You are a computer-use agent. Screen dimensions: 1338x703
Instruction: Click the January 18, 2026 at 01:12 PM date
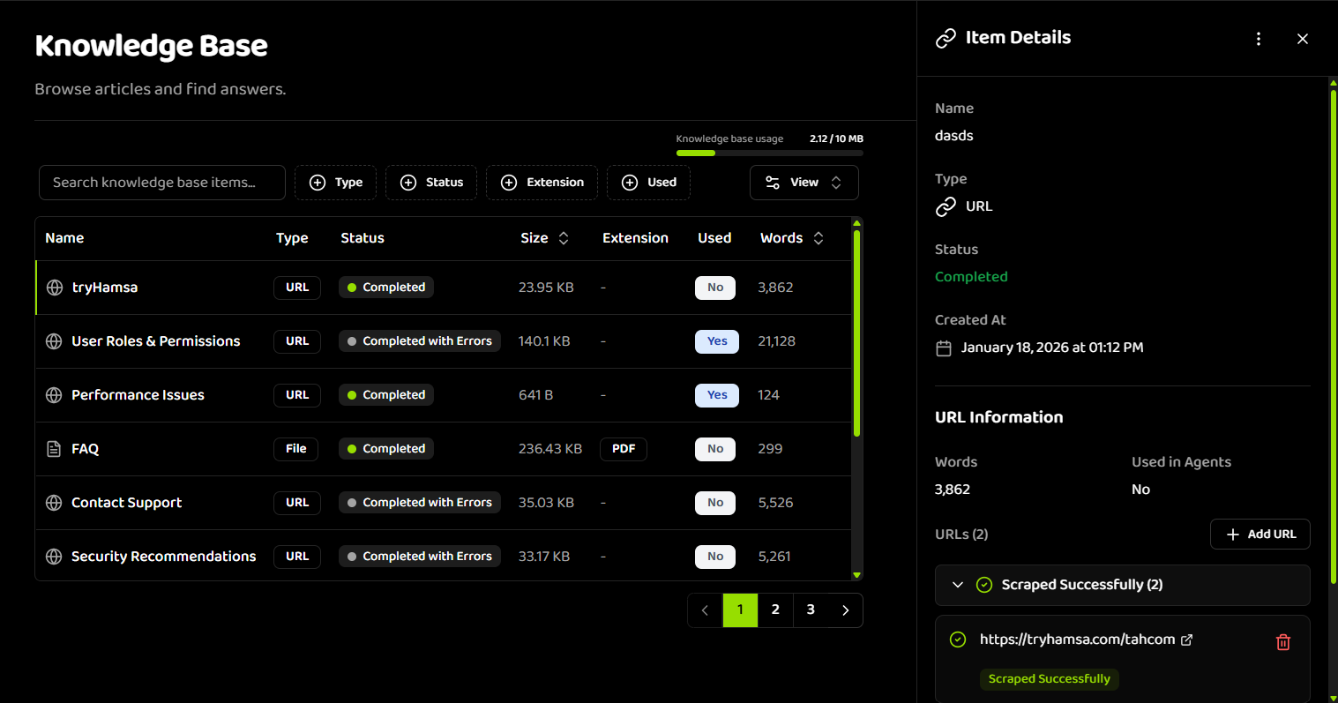coord(1052,348)
